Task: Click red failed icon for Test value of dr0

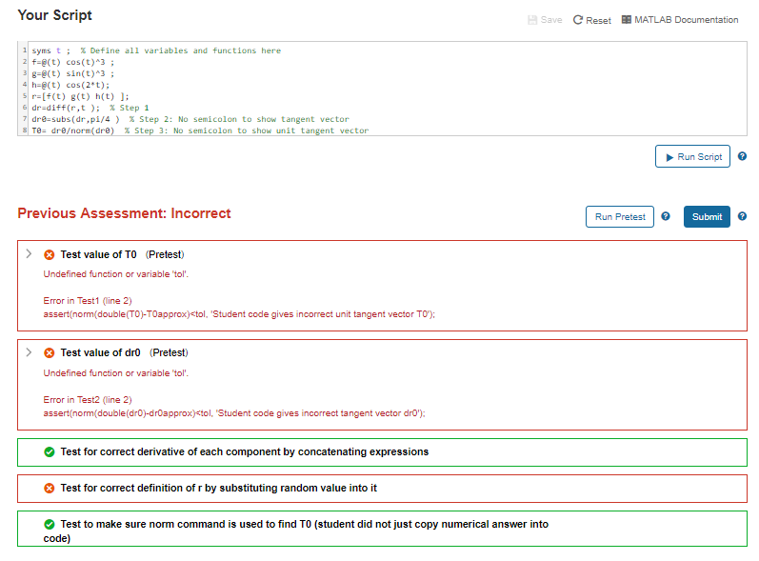Action: [x=50, y=352]
